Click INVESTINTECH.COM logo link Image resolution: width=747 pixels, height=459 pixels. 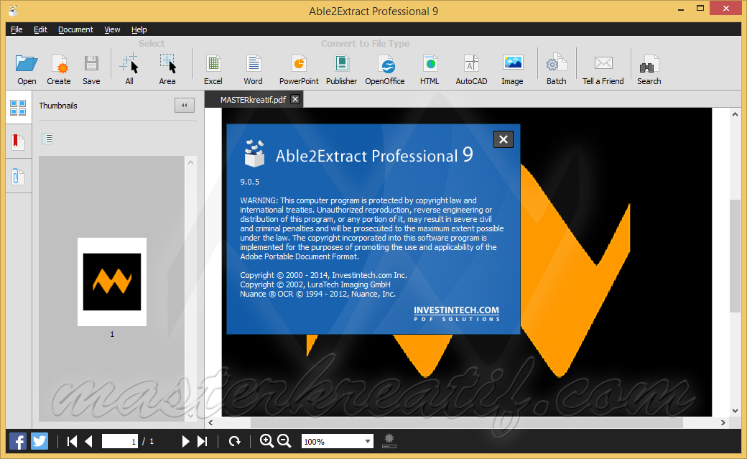point(456,314)
